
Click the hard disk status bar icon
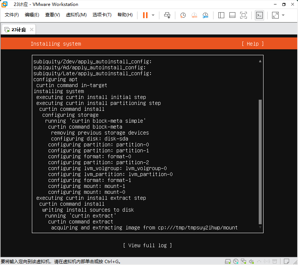click(x=228, y=262)
